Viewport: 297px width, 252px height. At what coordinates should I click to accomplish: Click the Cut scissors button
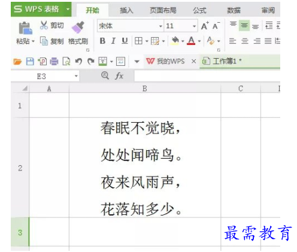click(x=51, y=26)
